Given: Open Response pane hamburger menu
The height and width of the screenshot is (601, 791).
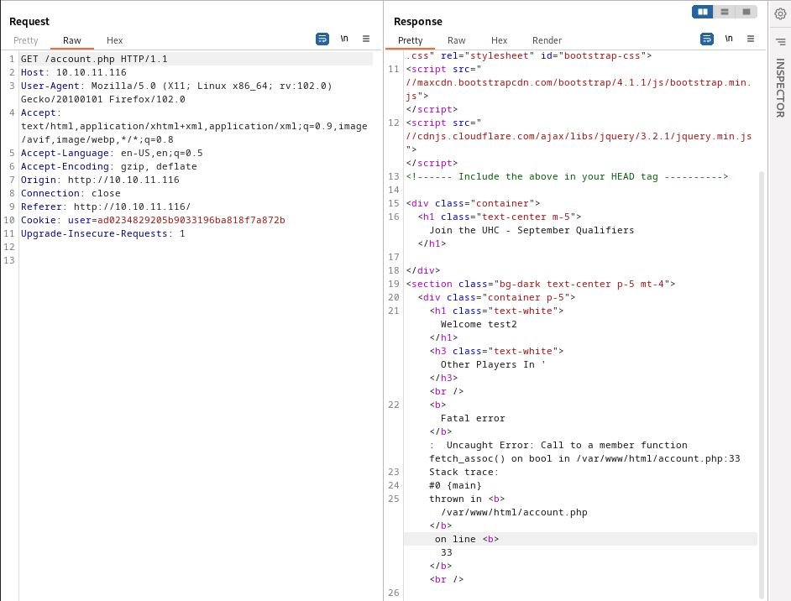Looking at the screenshot, I should coord(751,39).
